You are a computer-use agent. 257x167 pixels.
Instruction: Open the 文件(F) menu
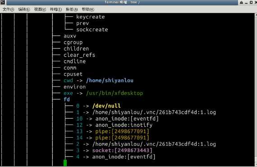coord(9,9)
